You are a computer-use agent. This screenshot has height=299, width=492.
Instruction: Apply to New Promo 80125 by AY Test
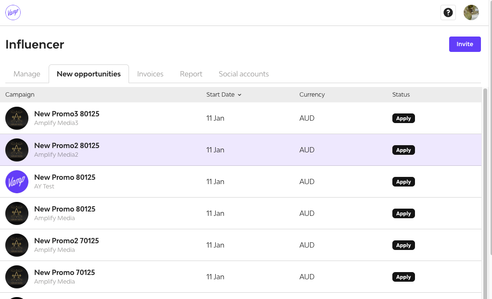coord(403,182)
